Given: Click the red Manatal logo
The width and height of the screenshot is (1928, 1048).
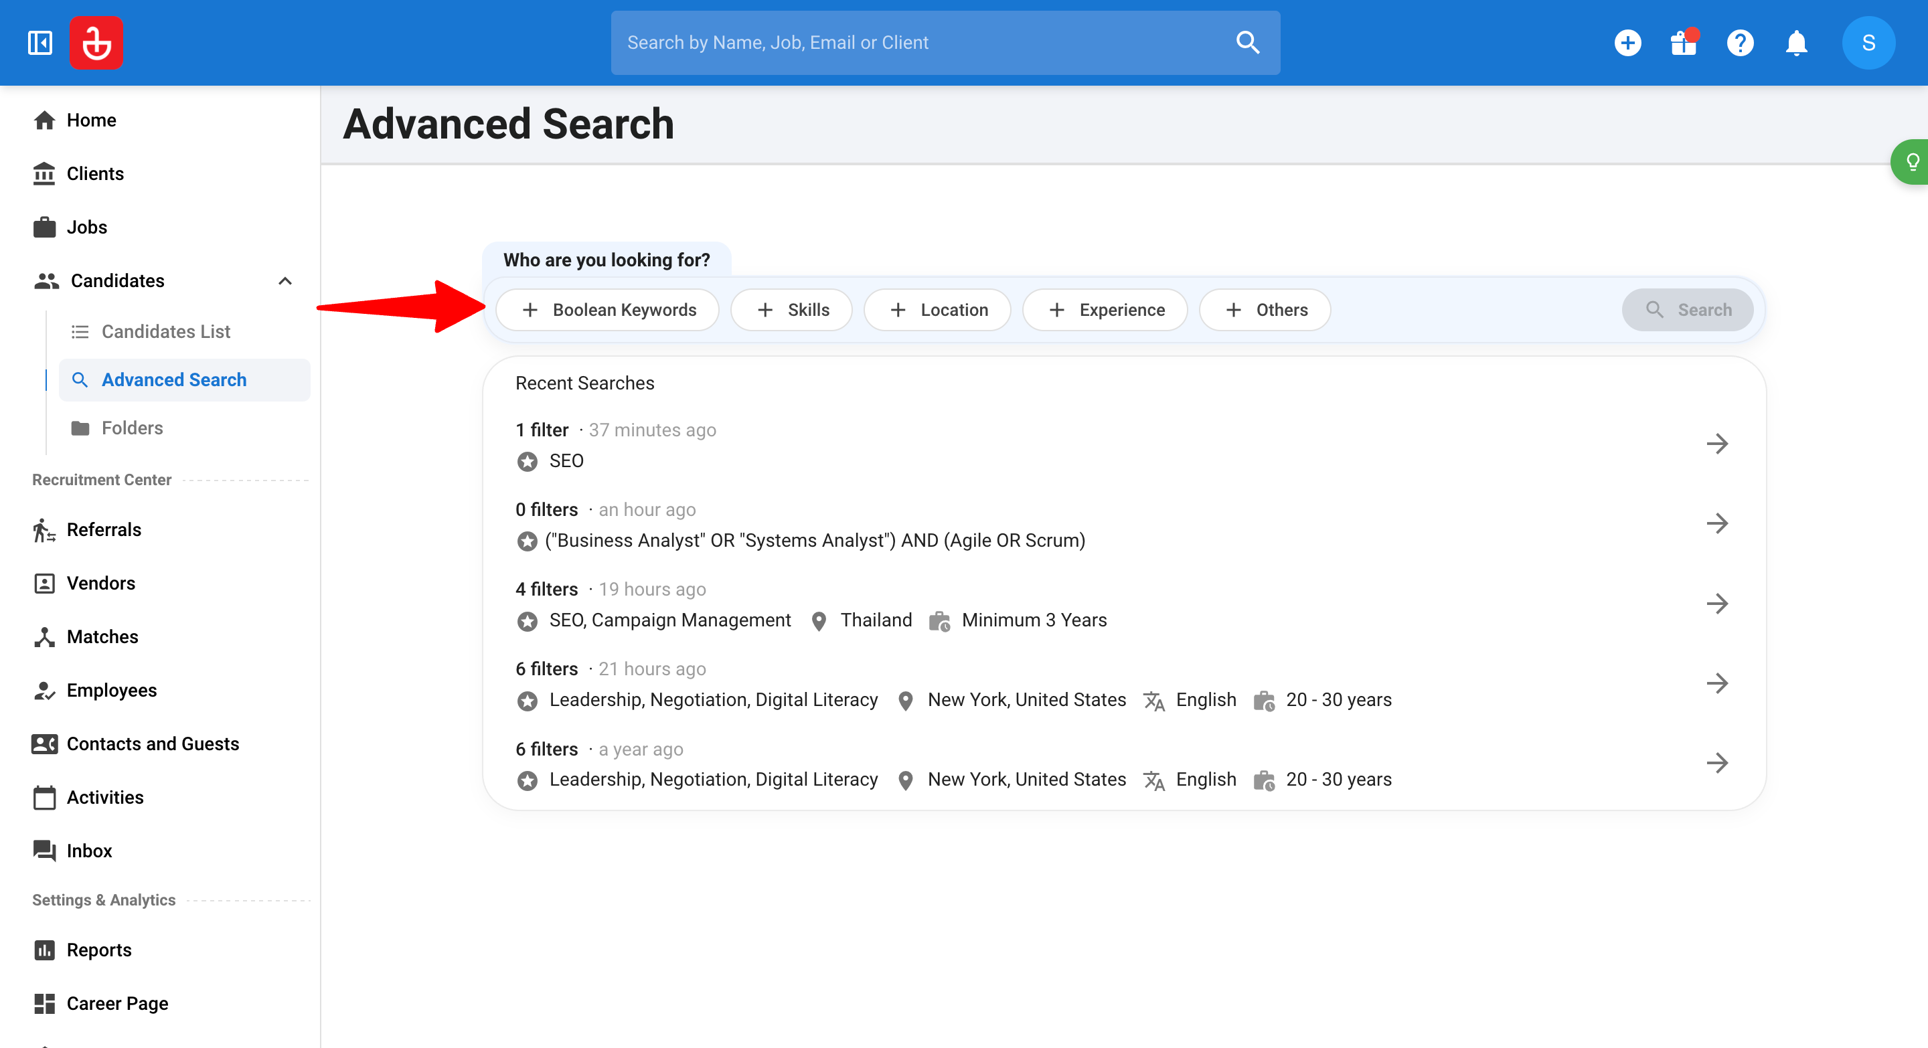Looking at the screenshot, I should tap(96, 43).
